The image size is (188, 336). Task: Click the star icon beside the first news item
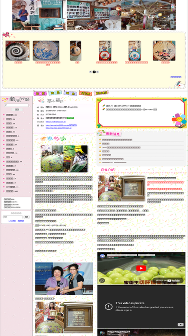100,140
